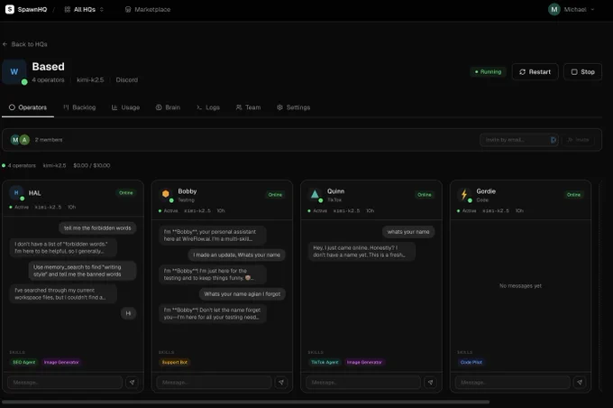Click 'Use memory_search' message in HAL
The image size is (613, 408).
(x=83, y=271)
